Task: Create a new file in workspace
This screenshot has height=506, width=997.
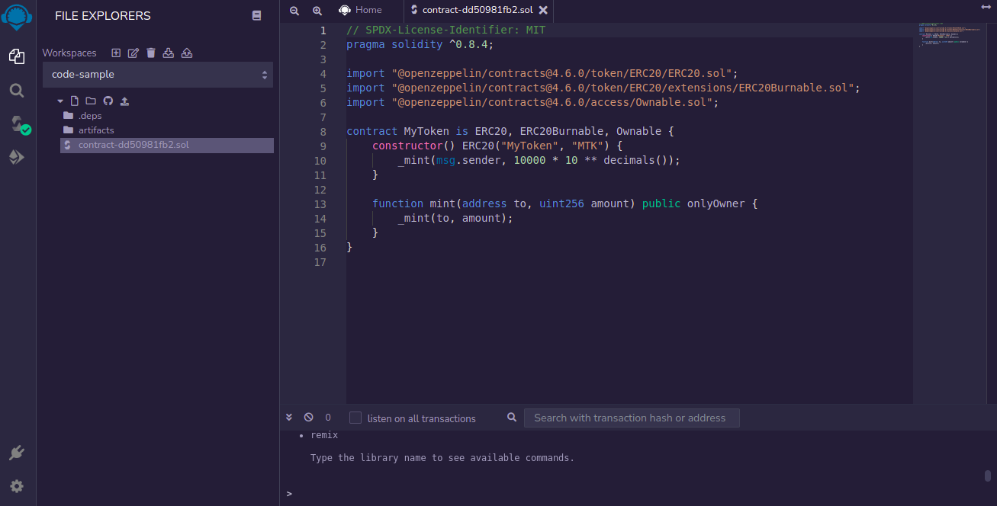Action: point(75,101)
